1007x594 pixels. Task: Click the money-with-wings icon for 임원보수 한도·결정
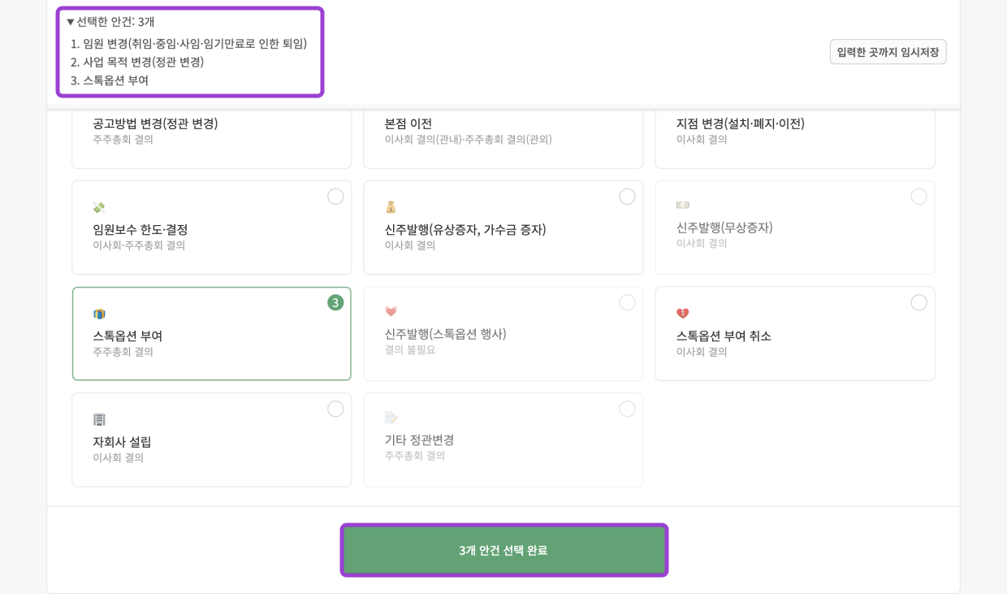(x=99, y=208)
